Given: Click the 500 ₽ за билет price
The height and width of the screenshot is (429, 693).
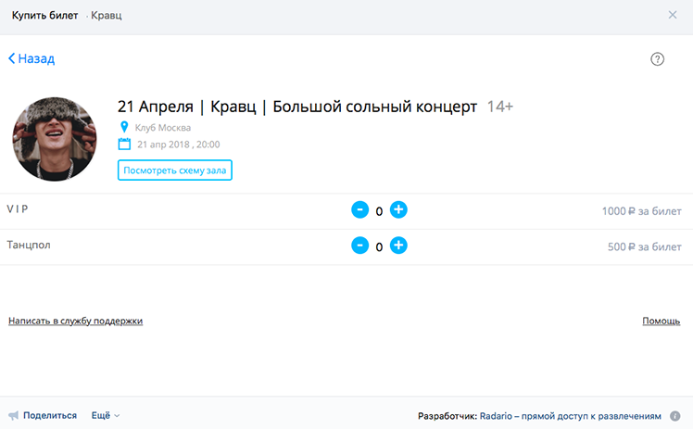Looking at the screenshot, I should tap(645, 247).
